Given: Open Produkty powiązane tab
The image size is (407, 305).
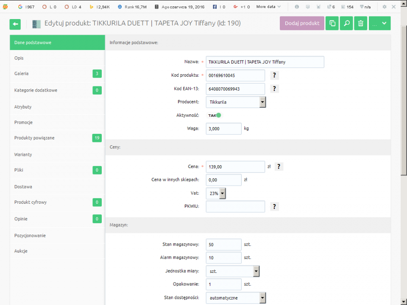Looking at the screenshot, I should (57, 138).
